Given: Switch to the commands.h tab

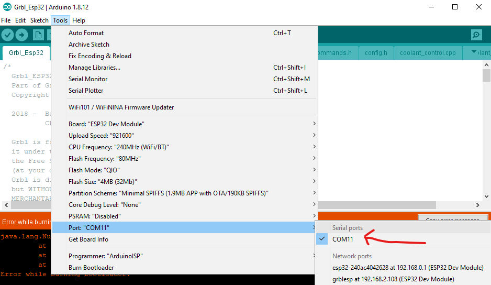Looking at the screenshot, I should (337, 53).
